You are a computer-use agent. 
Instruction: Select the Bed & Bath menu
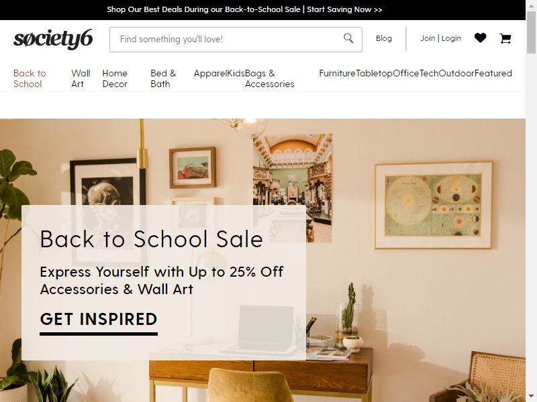163,78
